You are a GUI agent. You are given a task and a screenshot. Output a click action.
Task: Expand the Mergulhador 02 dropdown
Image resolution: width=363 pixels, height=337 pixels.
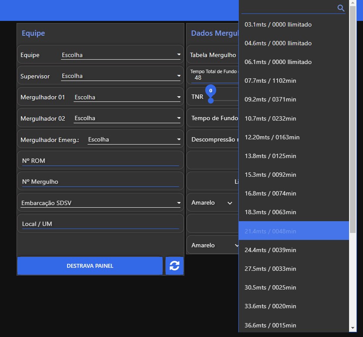tap(127, 118)
